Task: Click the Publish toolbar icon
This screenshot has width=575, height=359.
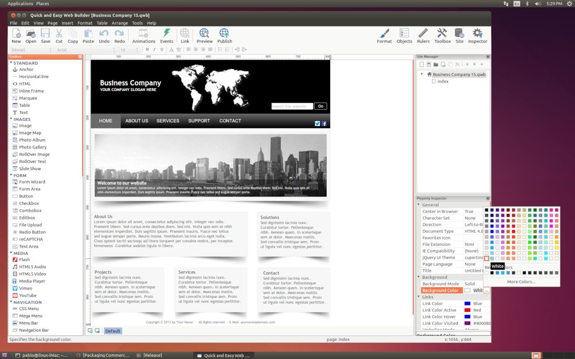Action: point(225,35)
